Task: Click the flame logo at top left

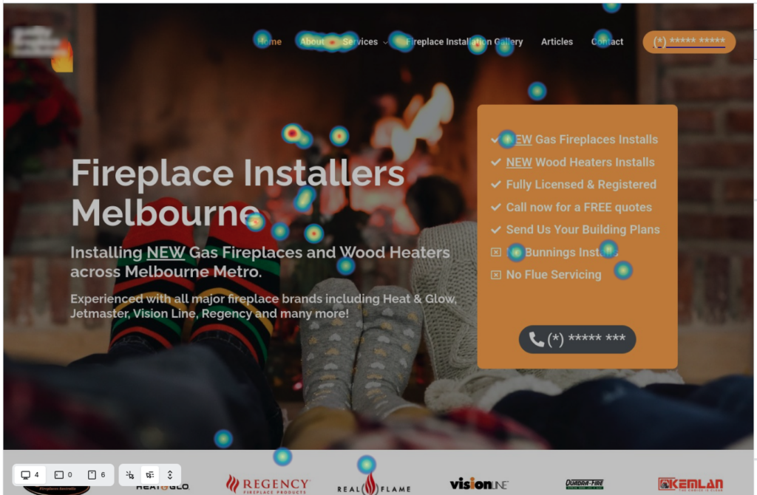Action: [62, 56]
